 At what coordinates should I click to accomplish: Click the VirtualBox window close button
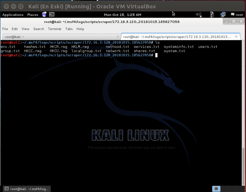click(x=6, y=6)
